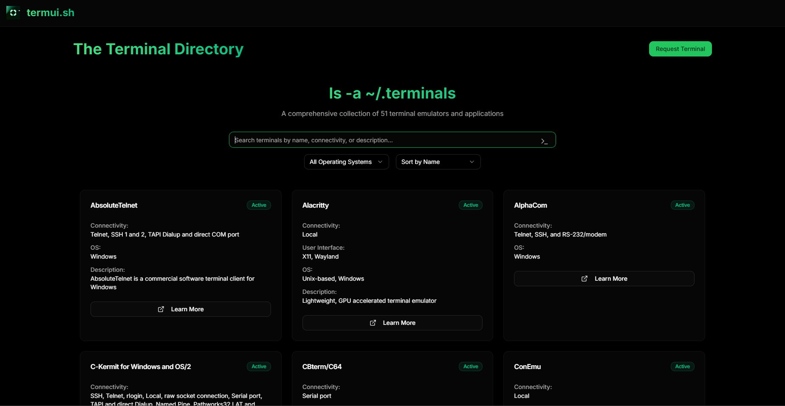Open the All Operating Systems dropdown
Image resolution: width=785 pixels, height=406 pixels.
346,162
